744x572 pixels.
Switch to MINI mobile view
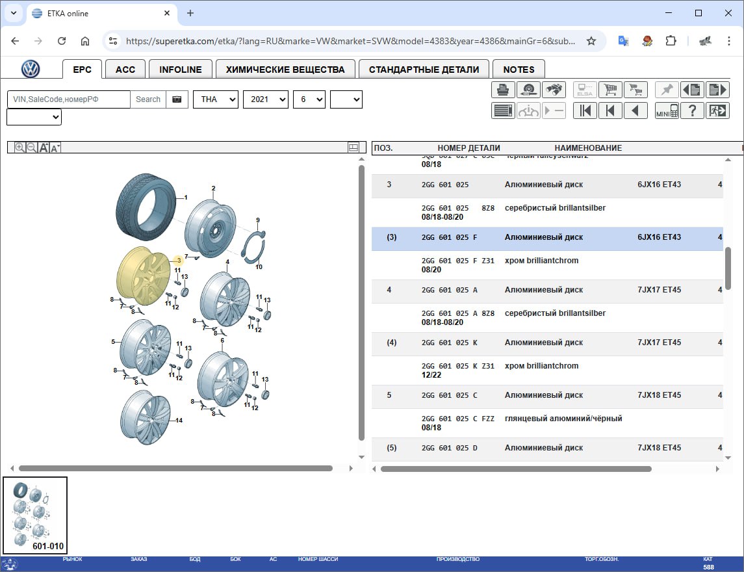(667, 110)
